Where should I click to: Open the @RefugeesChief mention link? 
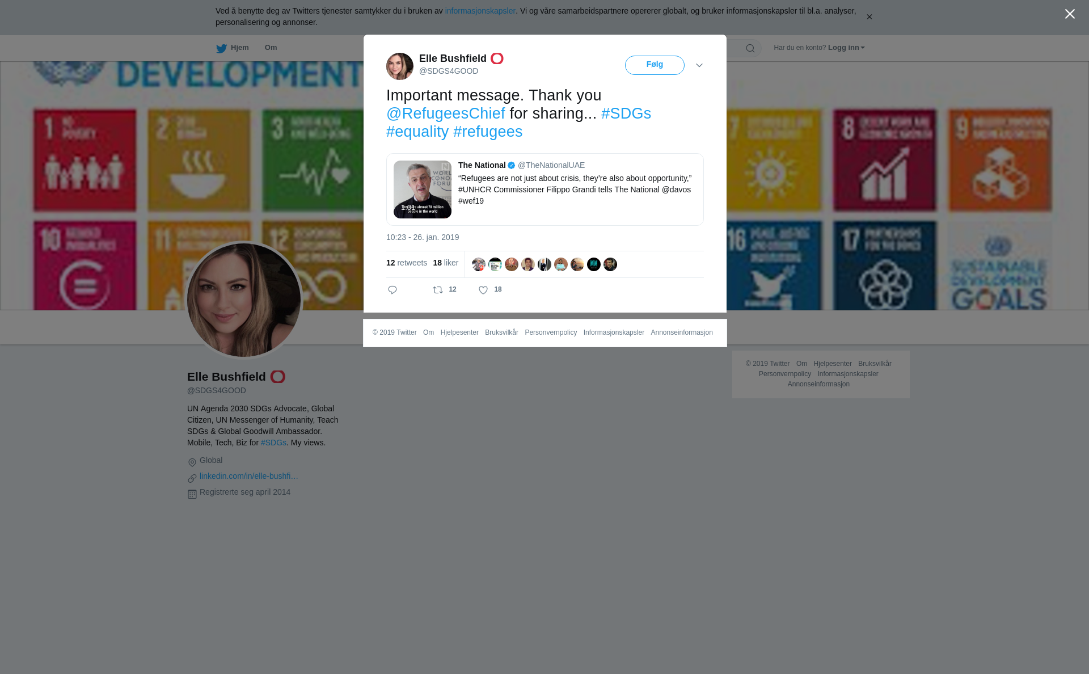pos(446,113)
